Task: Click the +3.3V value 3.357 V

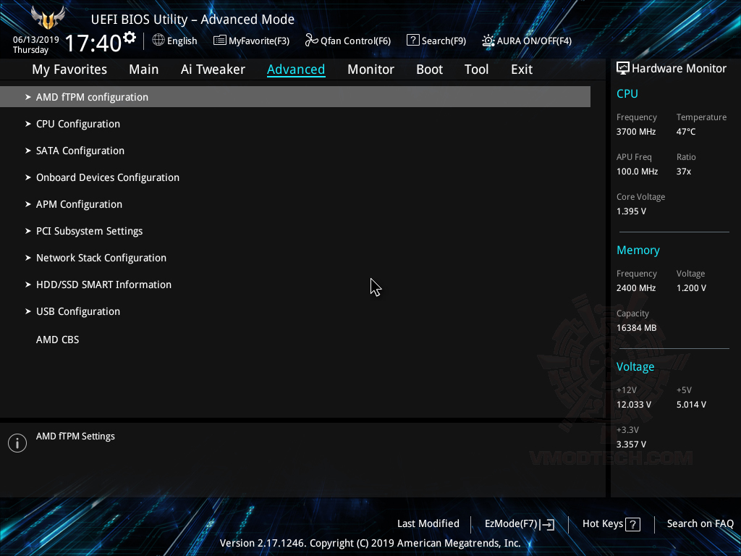Action: [x=631, y=445]
